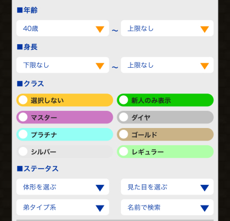230x221 pixels.
Task: Click orange arrow icon in 下限なし field
Action: (100, 66)
